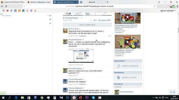Reload the page with the refresh icon

point(24,6)
